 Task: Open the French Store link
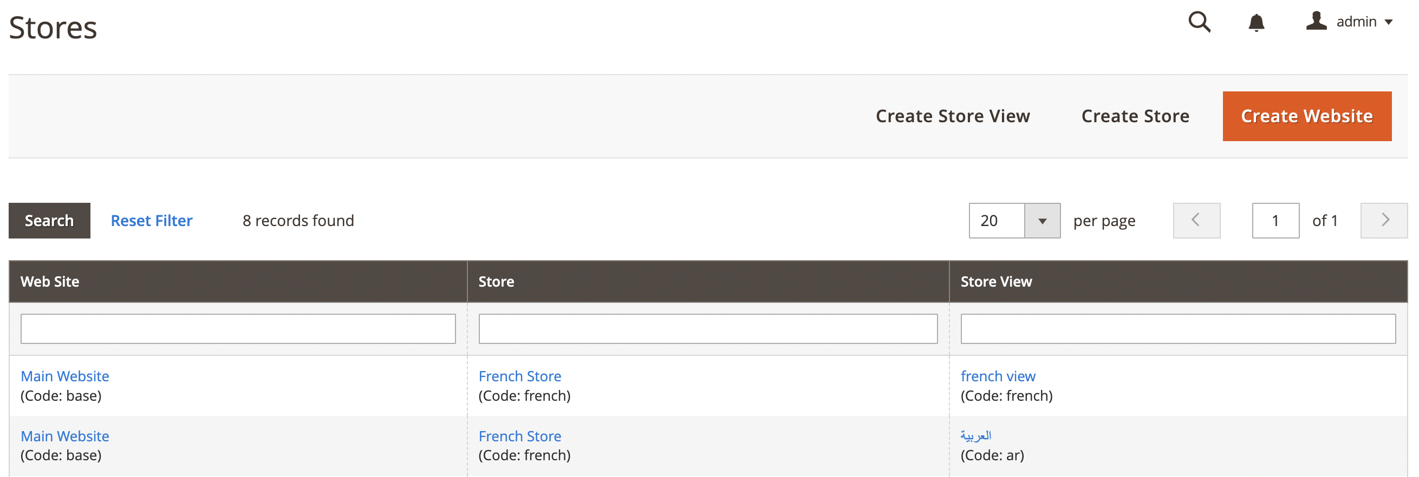coord(519,376)
